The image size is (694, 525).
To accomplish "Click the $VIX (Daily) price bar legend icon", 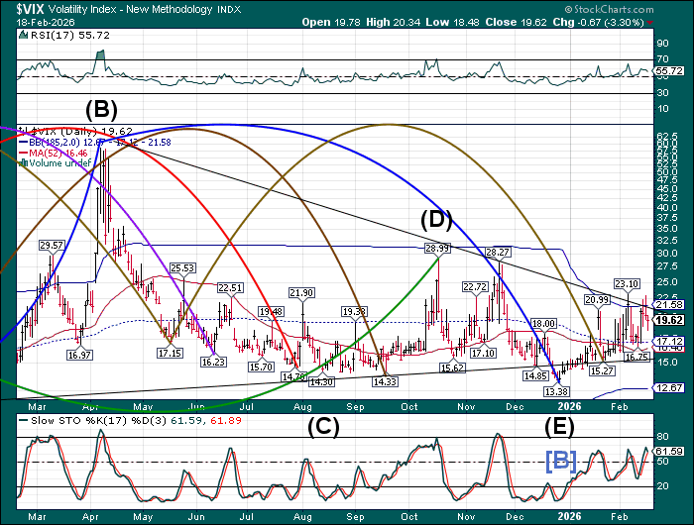I will click(x=20, y=129).
